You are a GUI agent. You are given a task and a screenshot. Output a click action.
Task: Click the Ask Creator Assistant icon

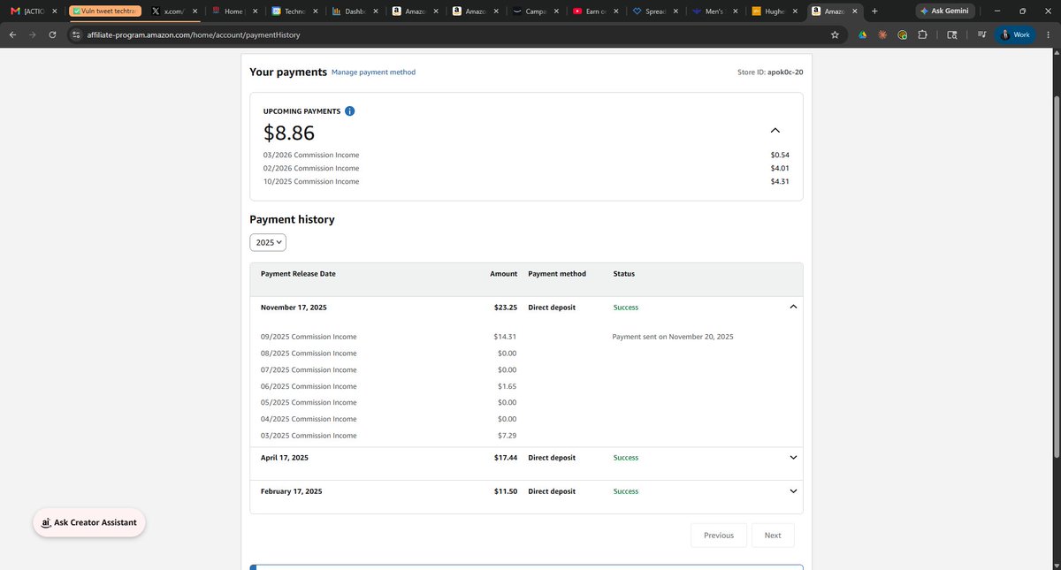45,522
